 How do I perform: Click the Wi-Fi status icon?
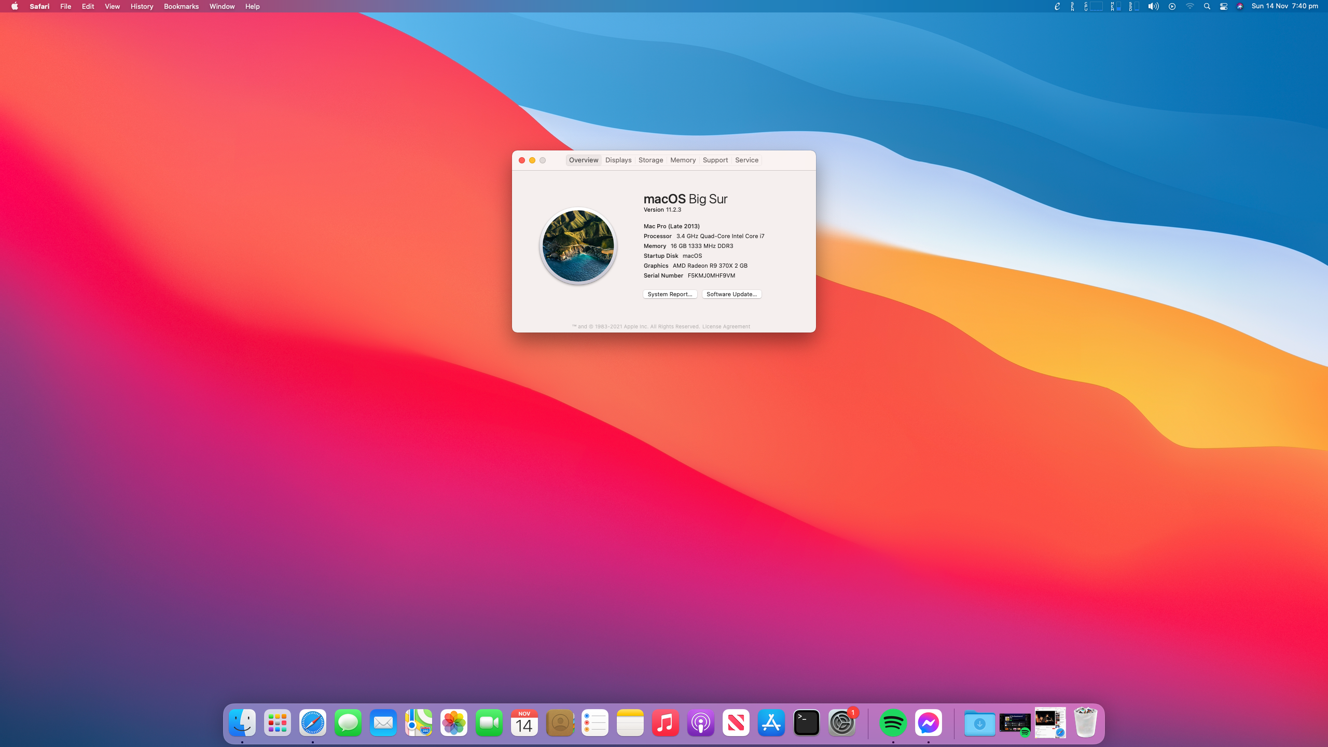click(x=1190, y=6)
